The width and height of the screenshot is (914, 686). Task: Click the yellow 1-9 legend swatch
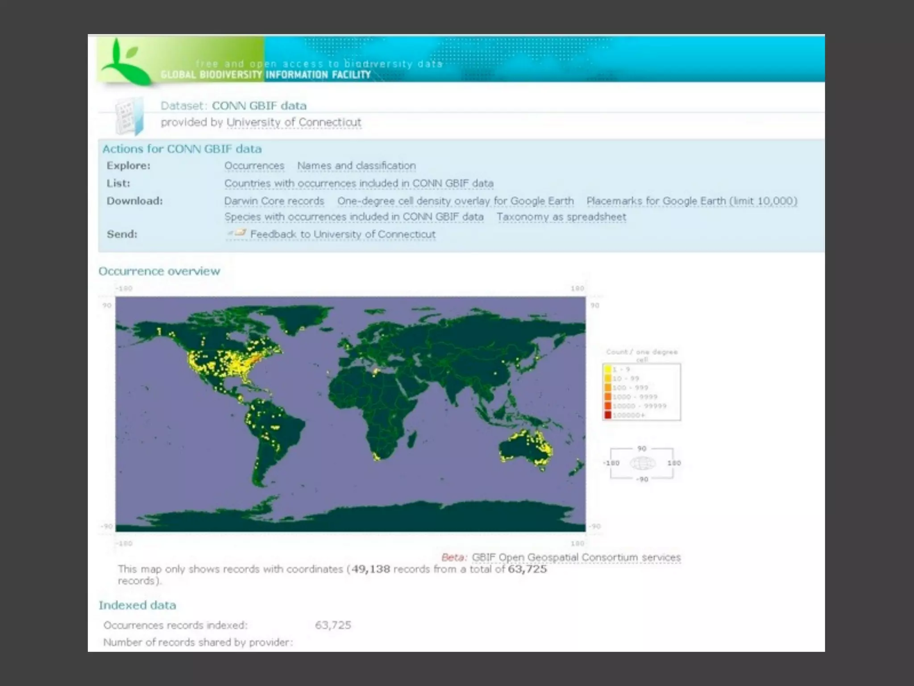[608, 369]
